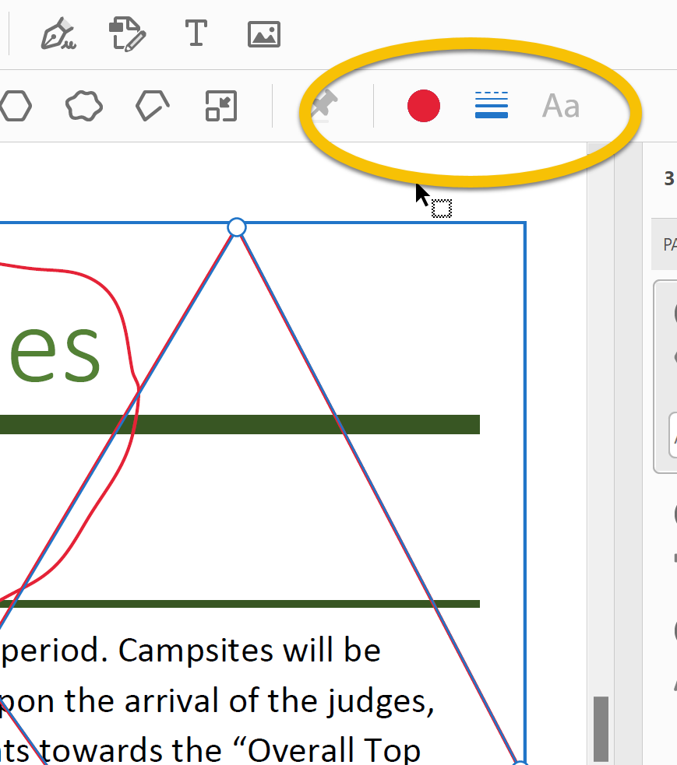Click the comment count showing 3
677x765 pixels.
point(668,178)
